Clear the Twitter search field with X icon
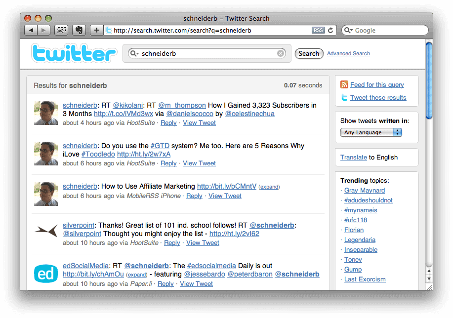The width and height of the screenshot is (453, 318). pyautogui.click(x=281, y=53)
